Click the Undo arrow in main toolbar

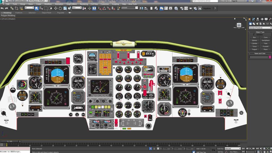click(x=2, y=8)
